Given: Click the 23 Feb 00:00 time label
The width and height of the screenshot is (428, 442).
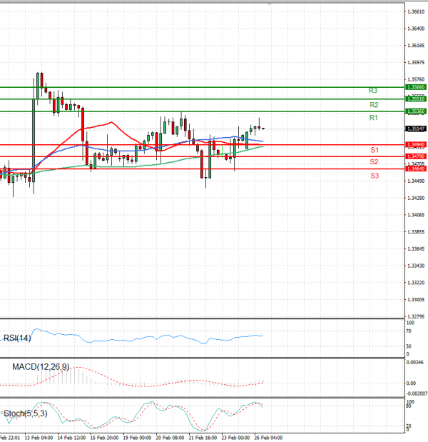Looking at the screenshot, I should point(235,438).
